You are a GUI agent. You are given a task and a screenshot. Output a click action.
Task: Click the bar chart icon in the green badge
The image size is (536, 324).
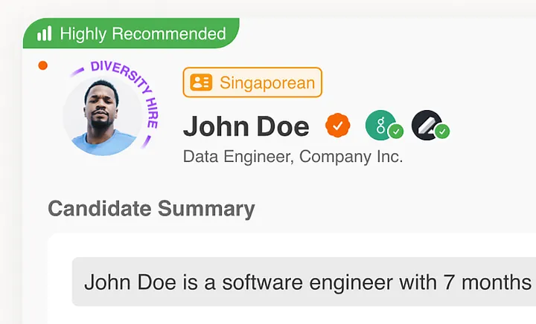click(x=45, y=33)
